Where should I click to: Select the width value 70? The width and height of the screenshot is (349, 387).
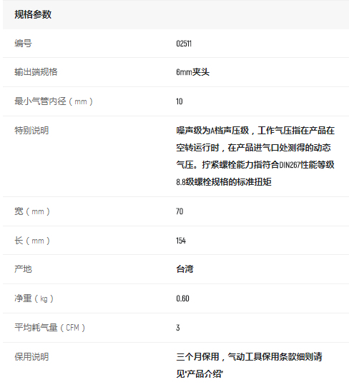pos(180,211)
